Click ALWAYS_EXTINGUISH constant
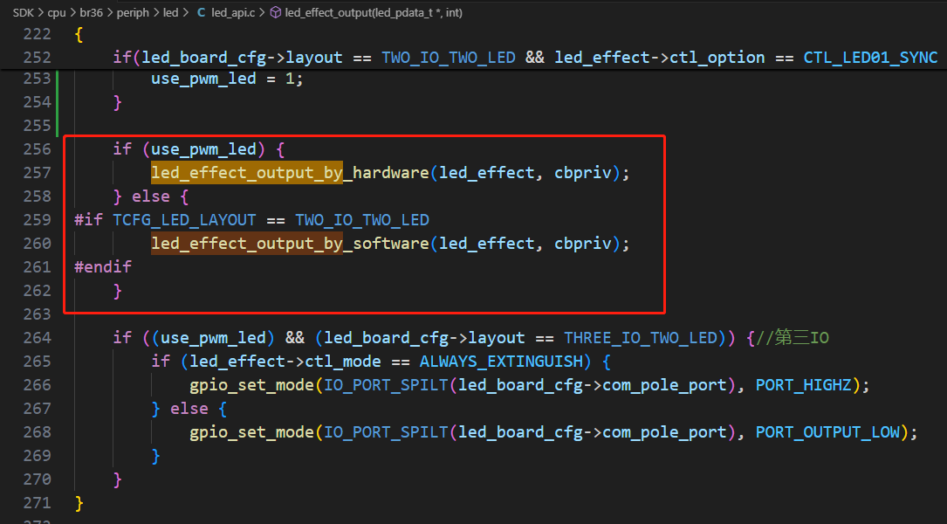Viewport: 947px width, 524px height. pyautogui.click(x=501, y=362)
